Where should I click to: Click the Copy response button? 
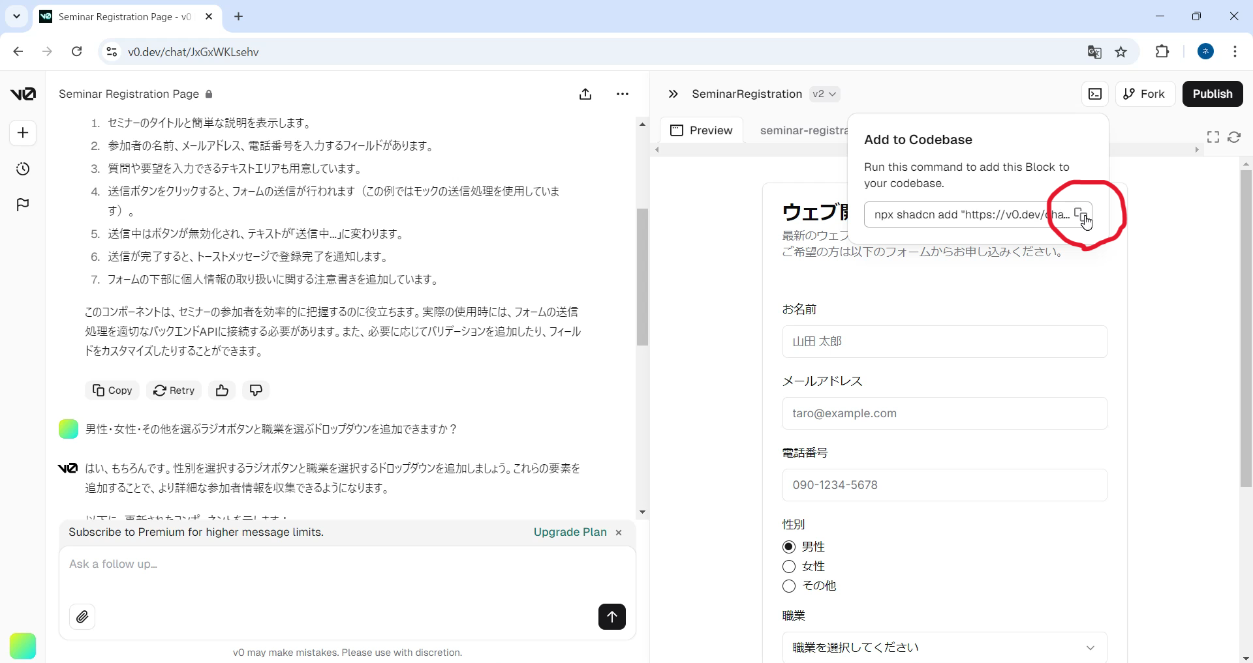112,390
